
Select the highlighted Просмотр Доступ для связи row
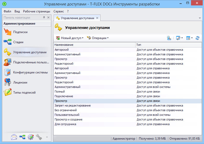pyautogui.click(x=127, y=101)
